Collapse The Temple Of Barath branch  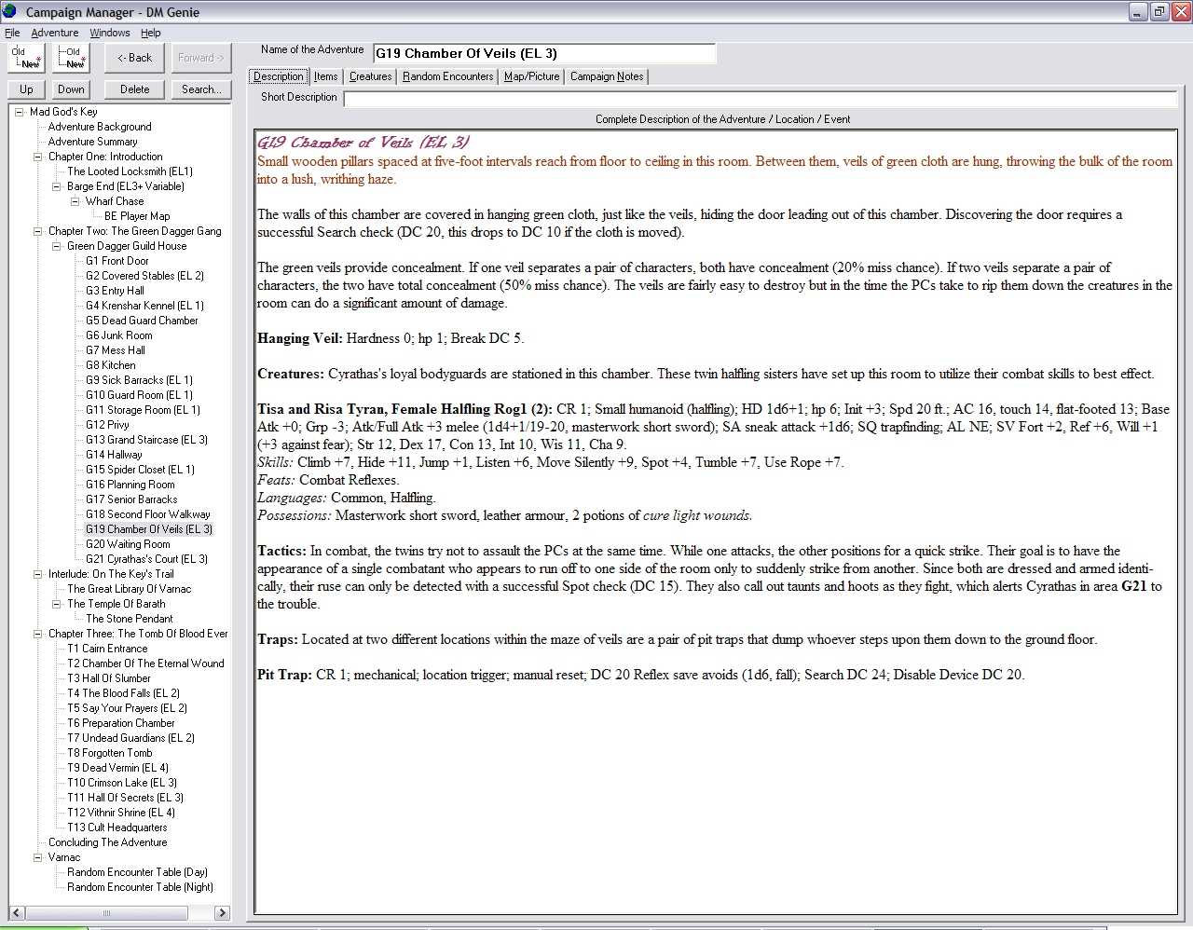(56, 604)
